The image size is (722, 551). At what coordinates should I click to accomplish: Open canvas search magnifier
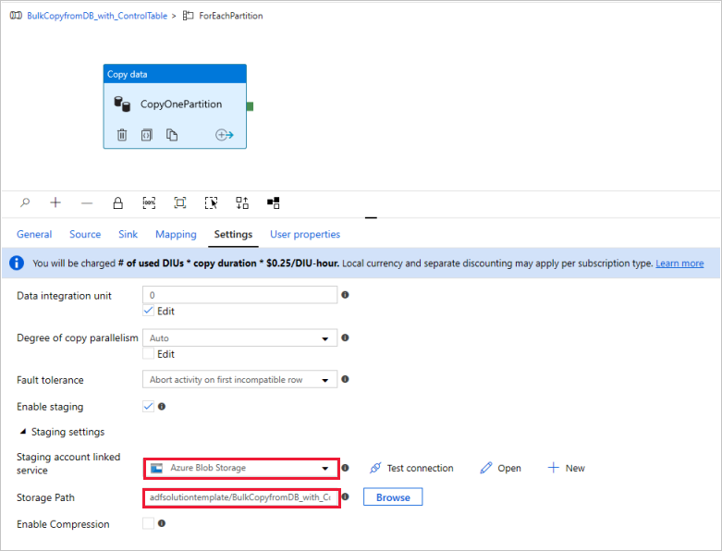pos(25,202)
